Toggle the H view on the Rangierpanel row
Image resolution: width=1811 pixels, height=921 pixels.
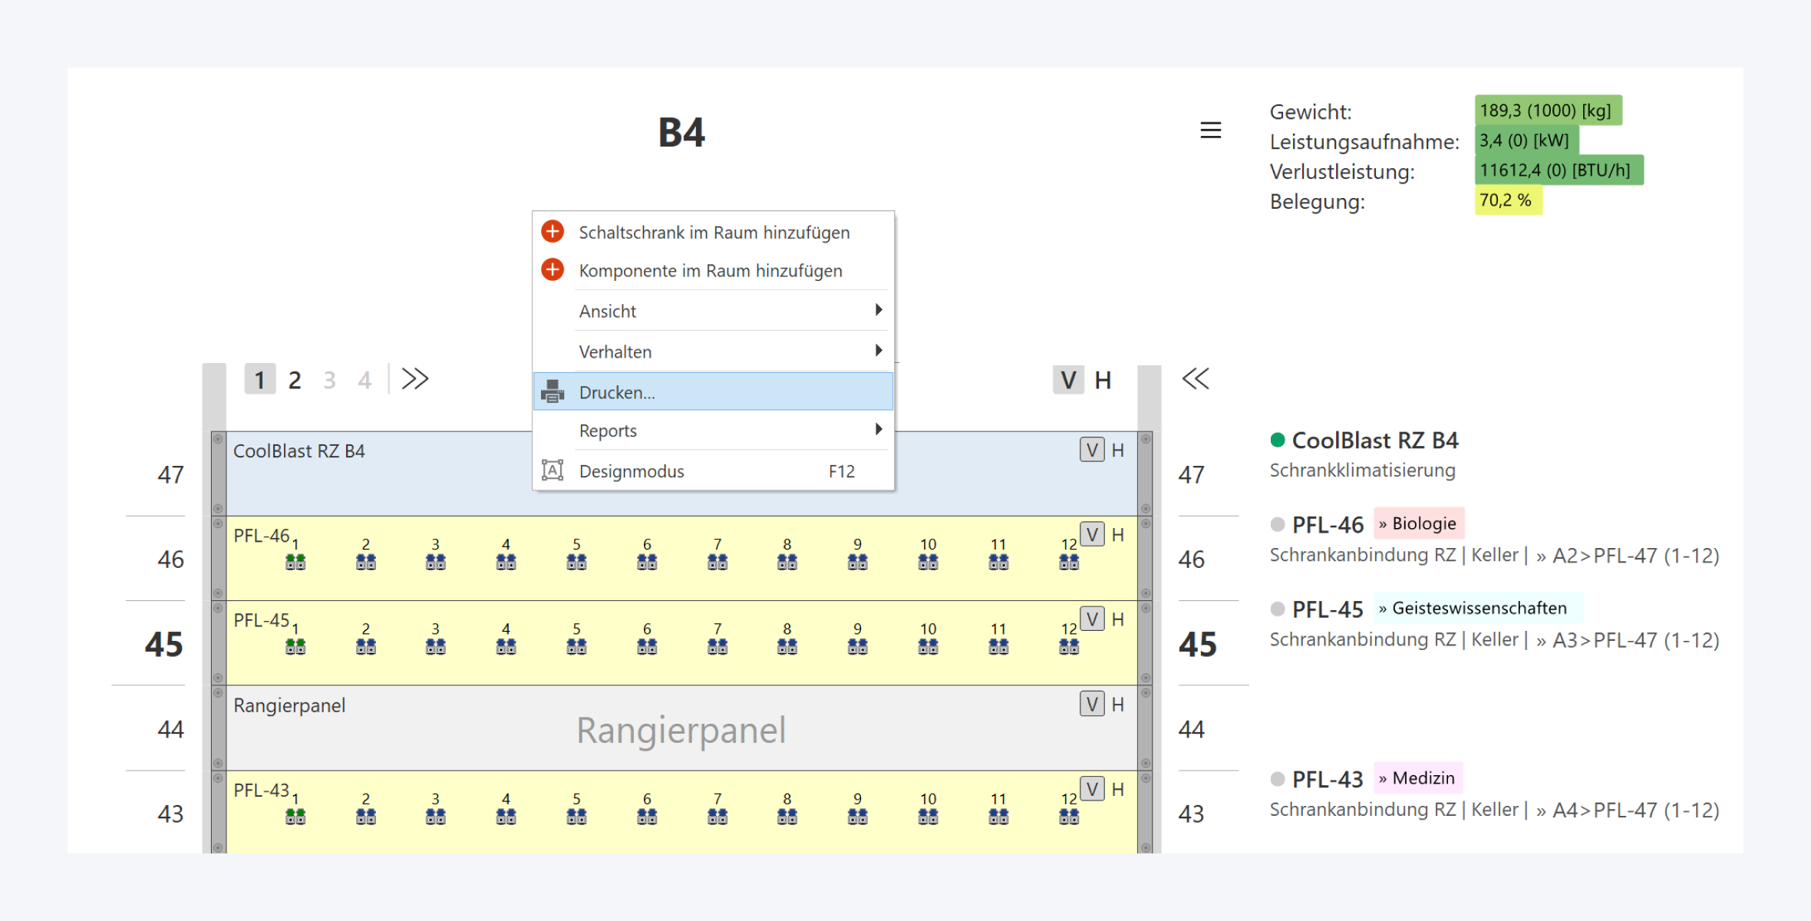pyautogui.click(x=1118, y=704)
